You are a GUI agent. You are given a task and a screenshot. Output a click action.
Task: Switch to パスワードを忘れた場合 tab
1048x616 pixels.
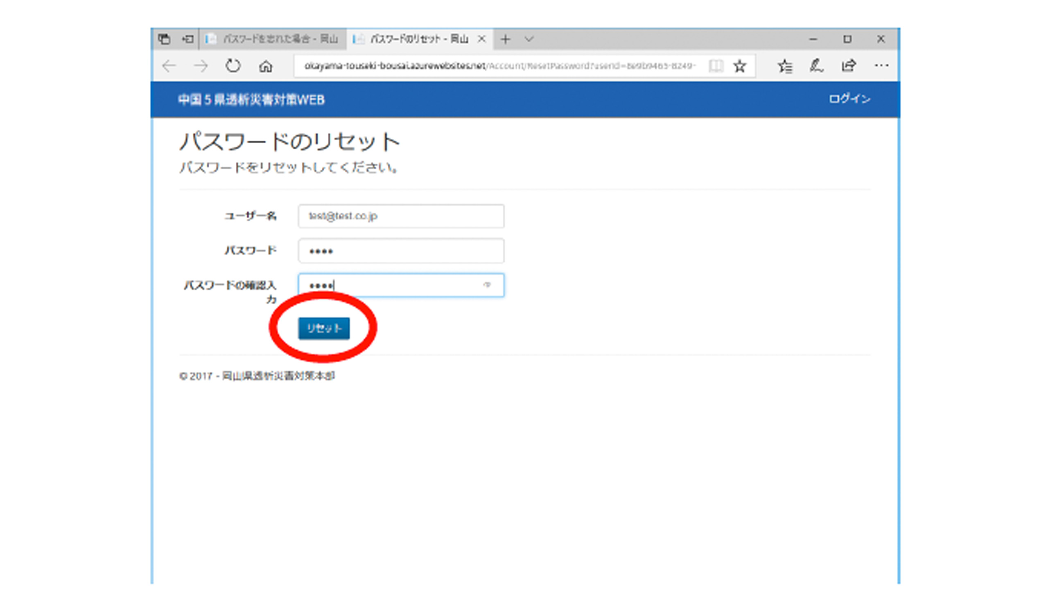coord(273,39)
